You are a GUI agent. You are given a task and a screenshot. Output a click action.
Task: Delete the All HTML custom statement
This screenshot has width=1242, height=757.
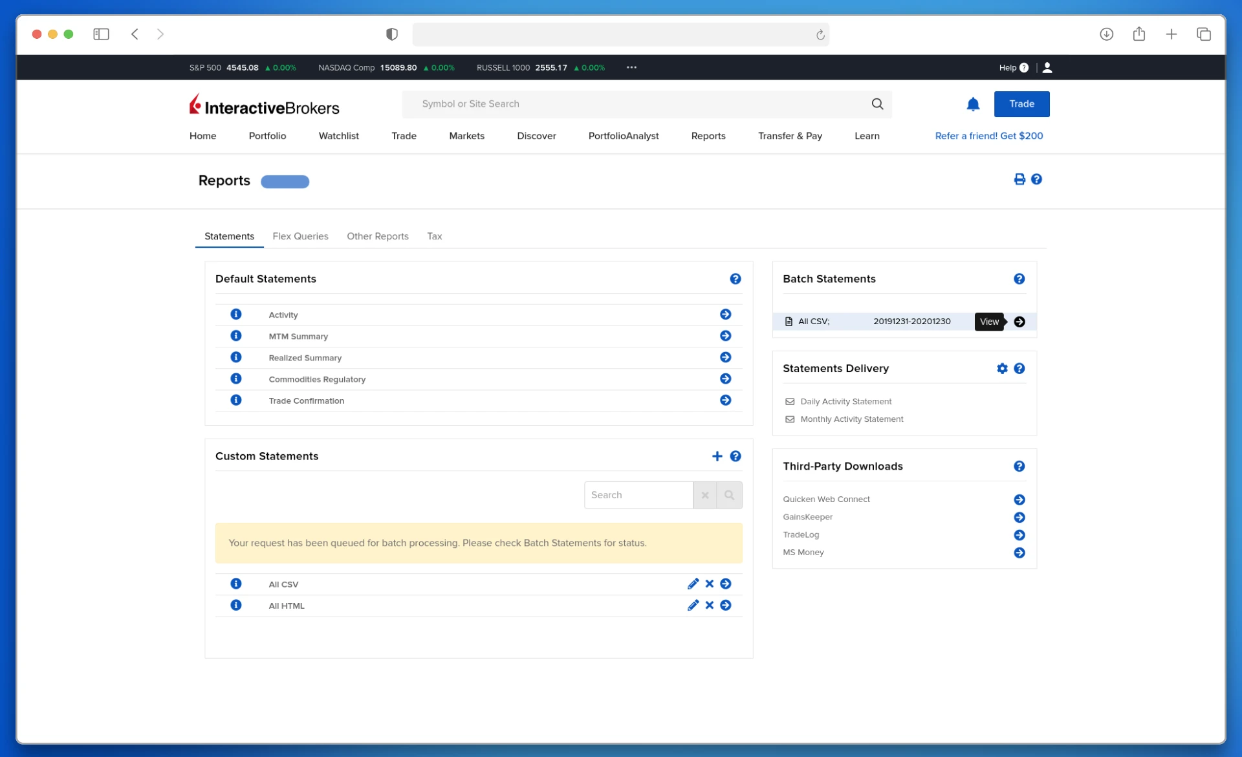710,606
